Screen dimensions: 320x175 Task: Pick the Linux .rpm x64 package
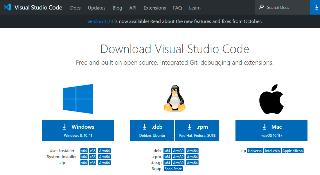167,157
